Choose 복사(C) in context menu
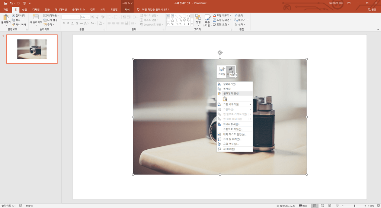Screen dimensions: 381x208 (x=234, y=89)
